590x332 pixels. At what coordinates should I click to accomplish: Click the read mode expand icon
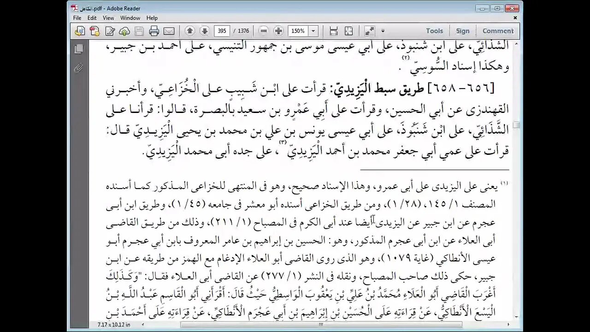[x=369, y=31]
